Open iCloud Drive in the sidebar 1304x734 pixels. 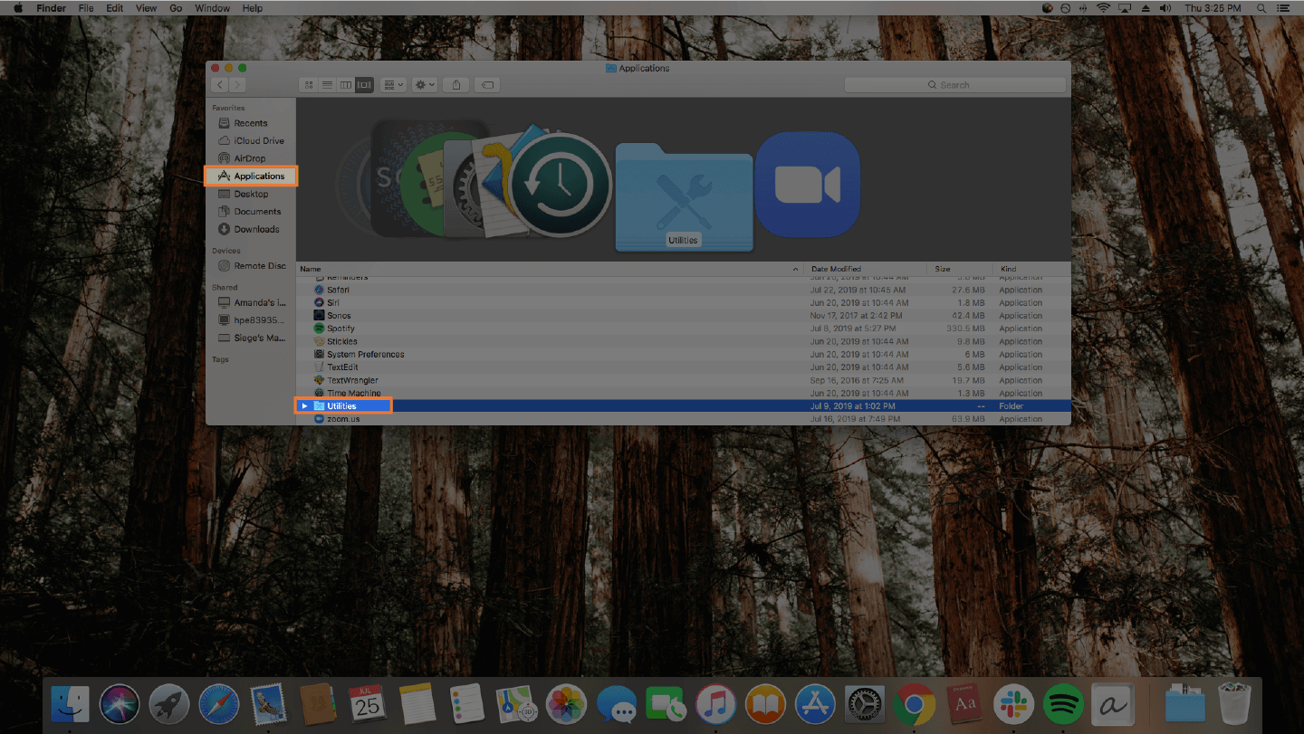[251, 140]
